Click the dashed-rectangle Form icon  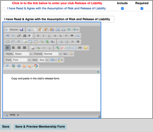coord(8,42)
